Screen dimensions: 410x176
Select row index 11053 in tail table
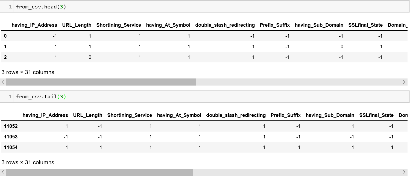pos(11,137)
